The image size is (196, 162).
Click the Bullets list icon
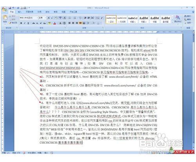coord(70,18)
